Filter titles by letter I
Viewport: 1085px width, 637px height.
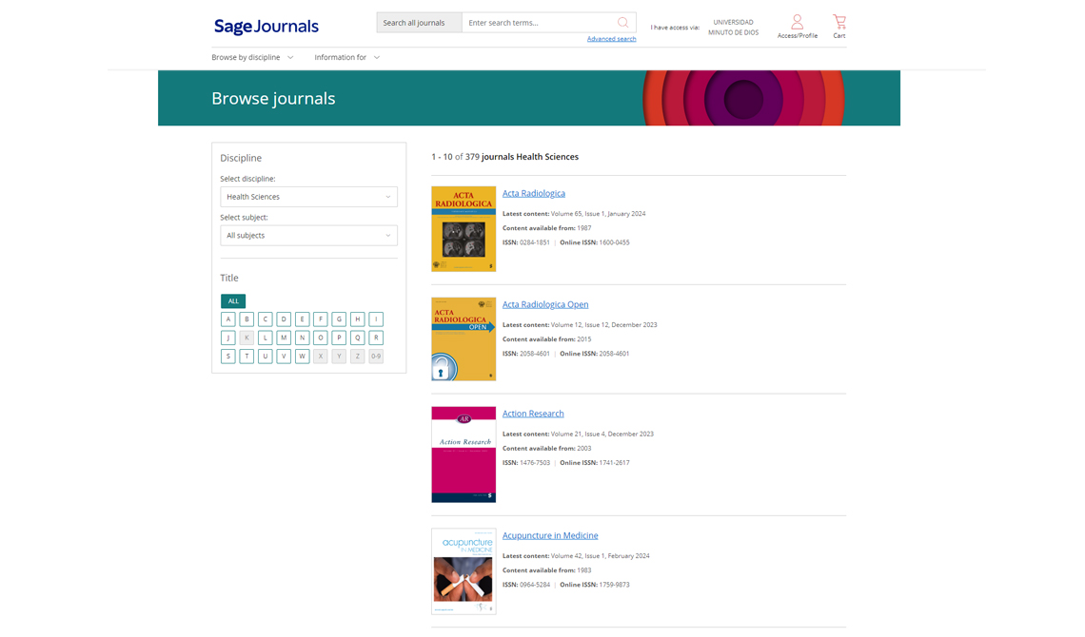[376, 319]
